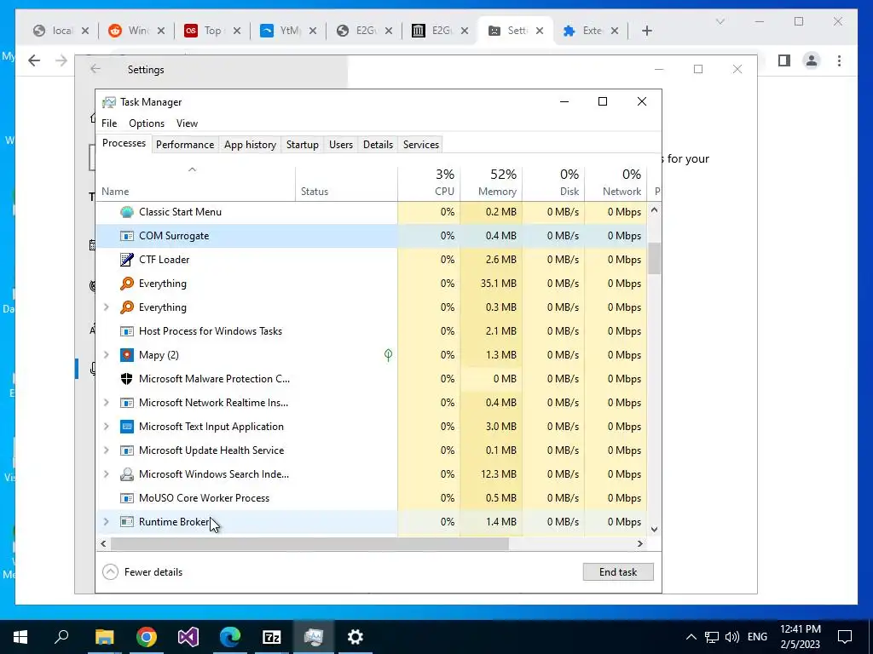Show hidden tray icons chevron

(691, 637)
